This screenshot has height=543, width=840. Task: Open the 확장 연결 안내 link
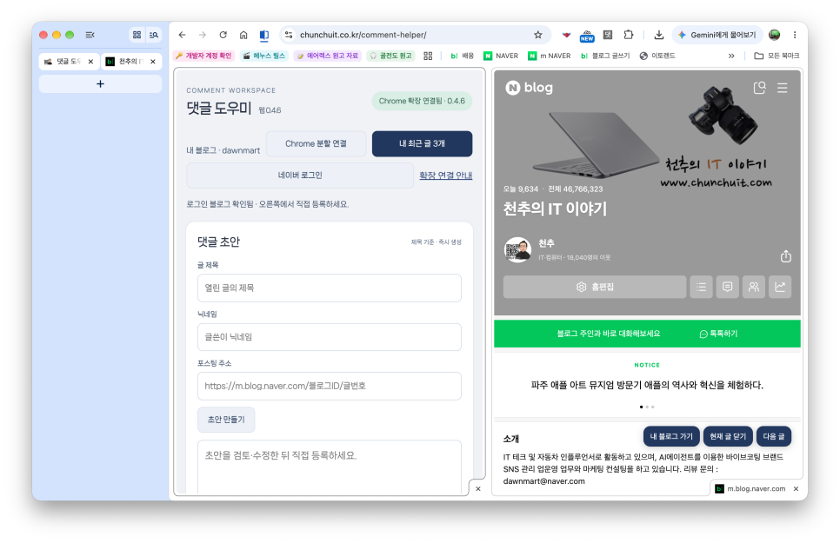[x=446, y=175]
